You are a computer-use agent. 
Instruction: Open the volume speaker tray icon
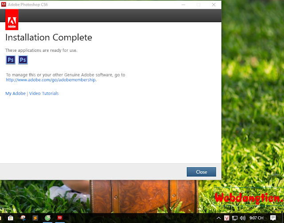tap(243, 218)
